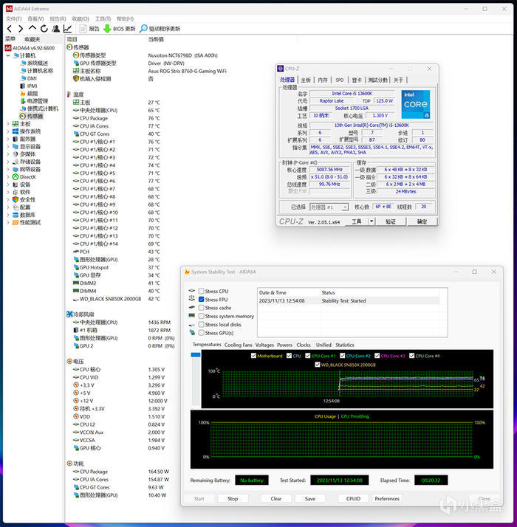The width and height of the screenshot is (517, 527).
Task: Click the 报告 document icon
Action: 83,29
